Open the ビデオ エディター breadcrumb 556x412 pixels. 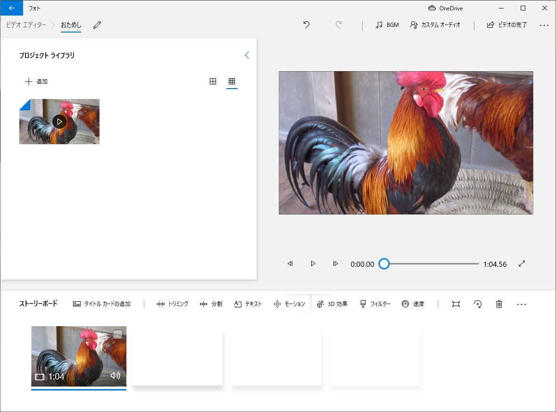(x=26, y=25)
